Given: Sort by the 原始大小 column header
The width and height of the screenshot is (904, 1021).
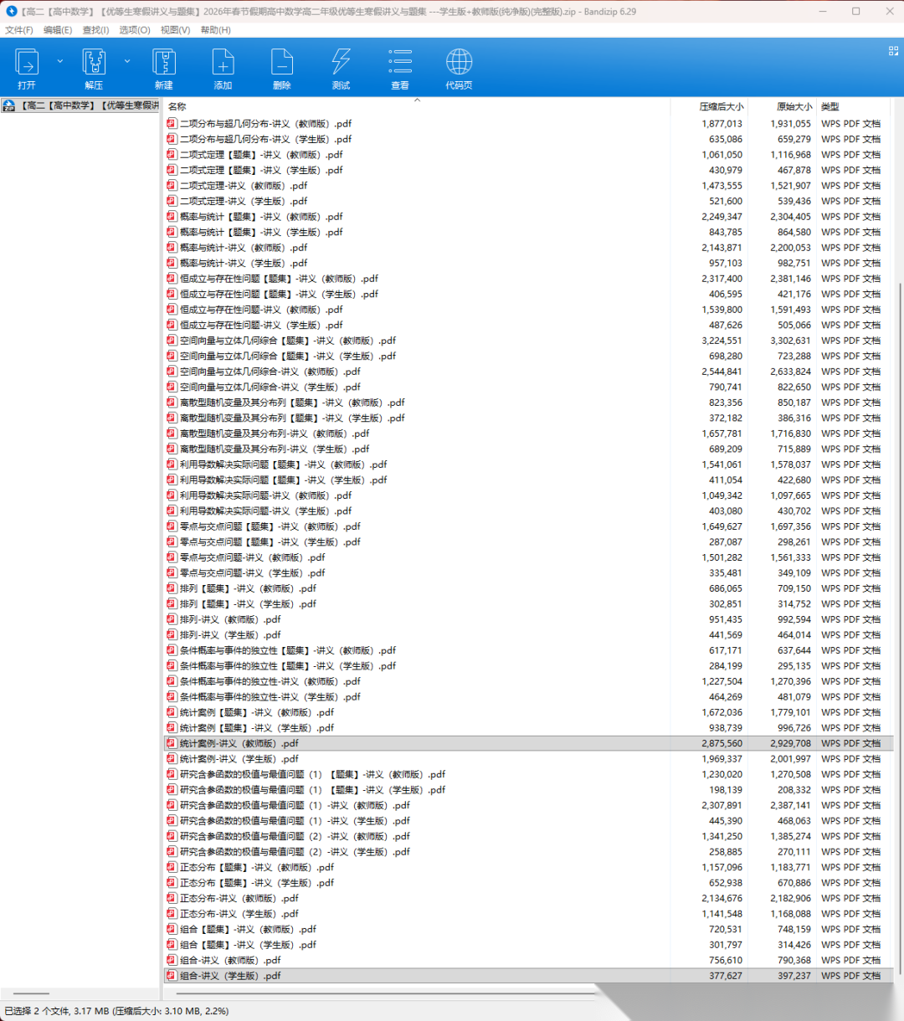Looking at the screenshot, I should click(x=794, y=107).
